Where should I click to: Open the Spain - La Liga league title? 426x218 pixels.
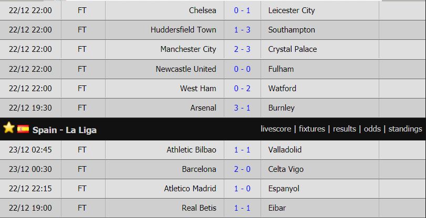(65, 130)
